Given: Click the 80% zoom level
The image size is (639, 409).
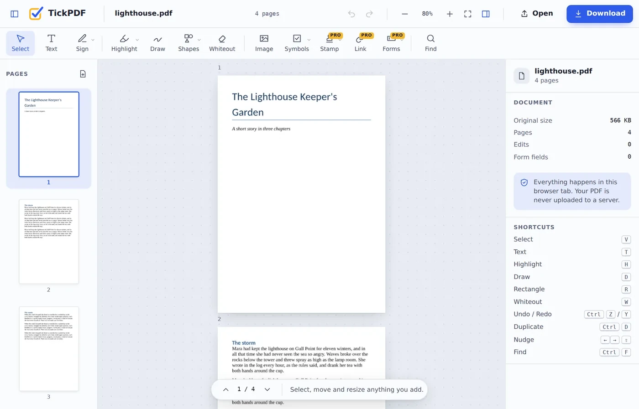Looking at the screenshot, I should pos(427,14).
